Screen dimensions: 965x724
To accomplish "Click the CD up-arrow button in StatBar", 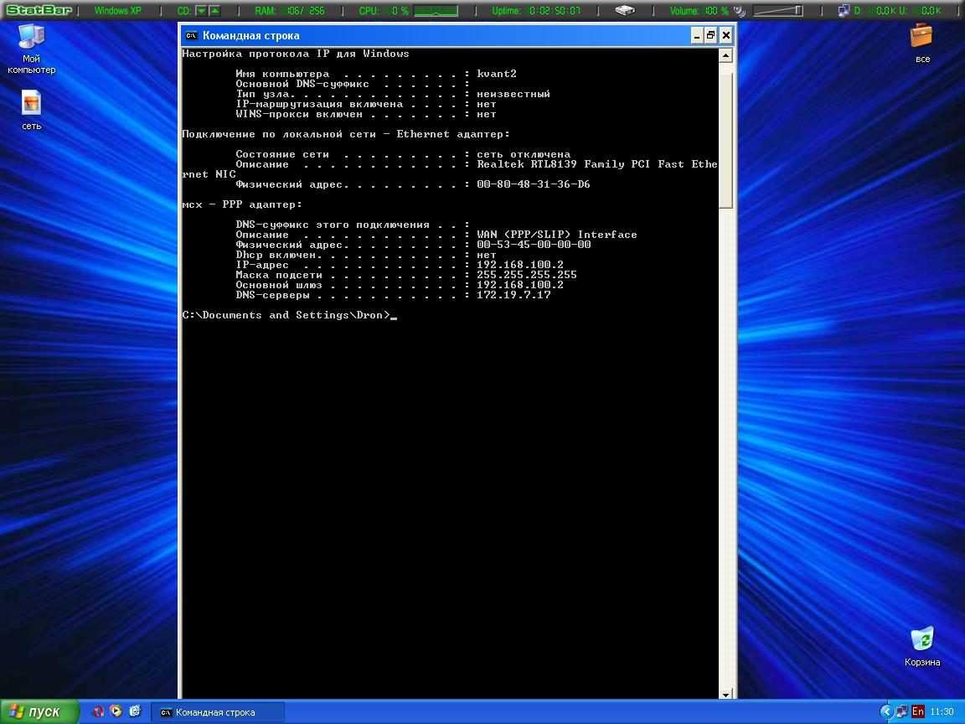I will coord(214,11).
